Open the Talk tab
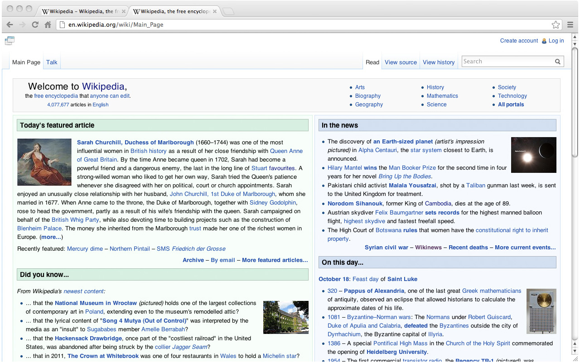 click(x=52, y=62)
